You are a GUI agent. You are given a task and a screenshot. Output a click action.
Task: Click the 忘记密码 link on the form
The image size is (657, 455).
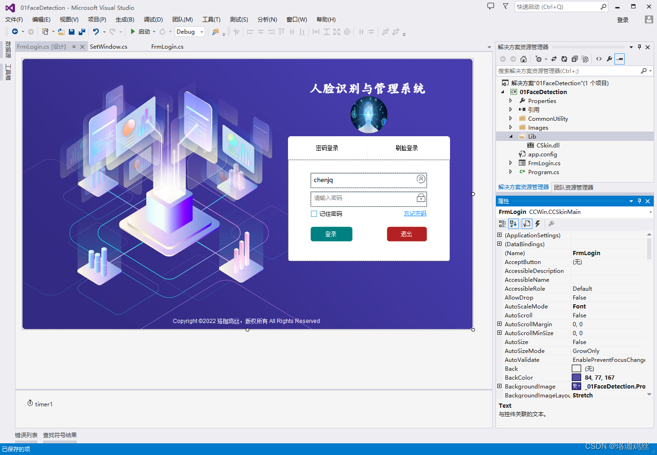tap(415, 213)
